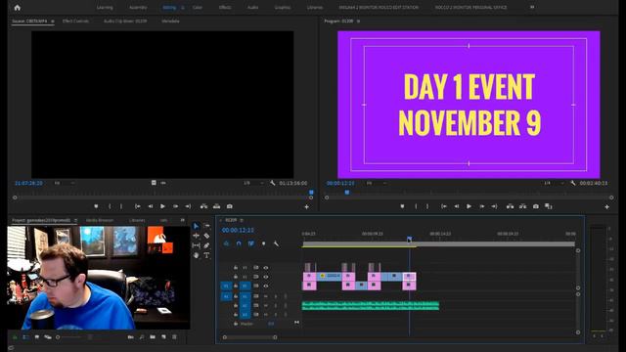This screenshot has height=352, width=626.
Task: Toggle nest insert mode in timeline
Action: (x=226, y=243)
